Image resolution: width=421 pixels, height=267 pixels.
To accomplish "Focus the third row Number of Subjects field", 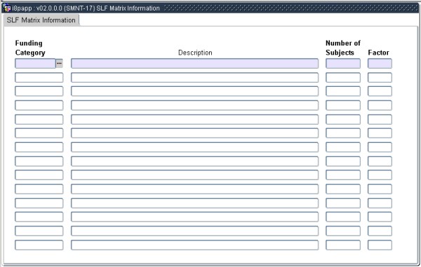I will (x=343, y=91).
